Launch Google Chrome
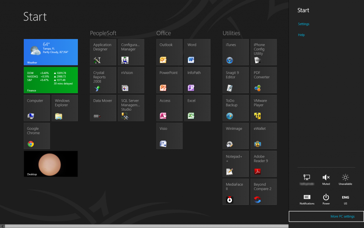The width and height of the screenshot is (364, 228). [37, 136]
